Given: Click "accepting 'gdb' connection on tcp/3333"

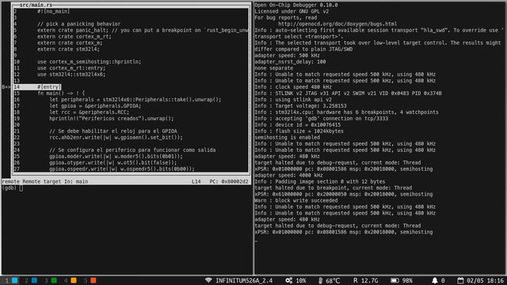Looking at the screenshot, I should pos(322,119).
